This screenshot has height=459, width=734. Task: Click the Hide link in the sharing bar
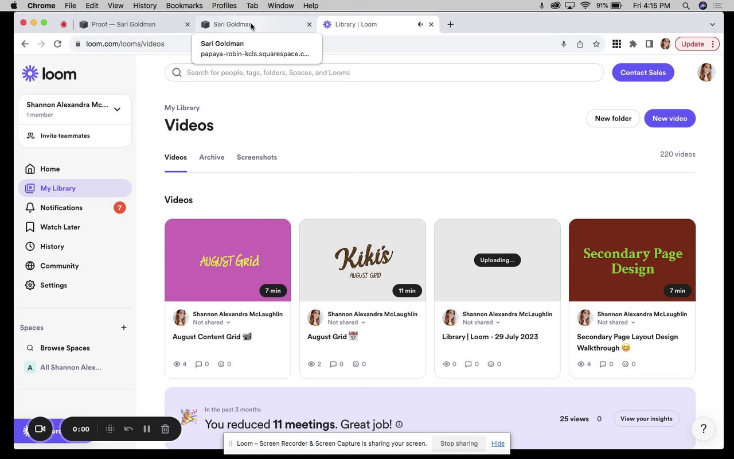click(498, 444)
